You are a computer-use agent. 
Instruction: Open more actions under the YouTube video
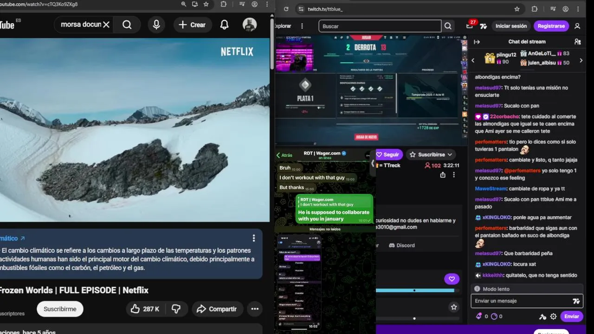pos(255,309)
